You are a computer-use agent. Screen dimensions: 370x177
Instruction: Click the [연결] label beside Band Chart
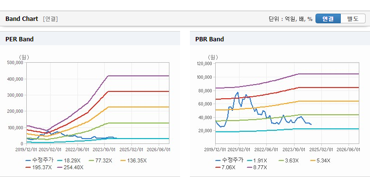[50, 19]
